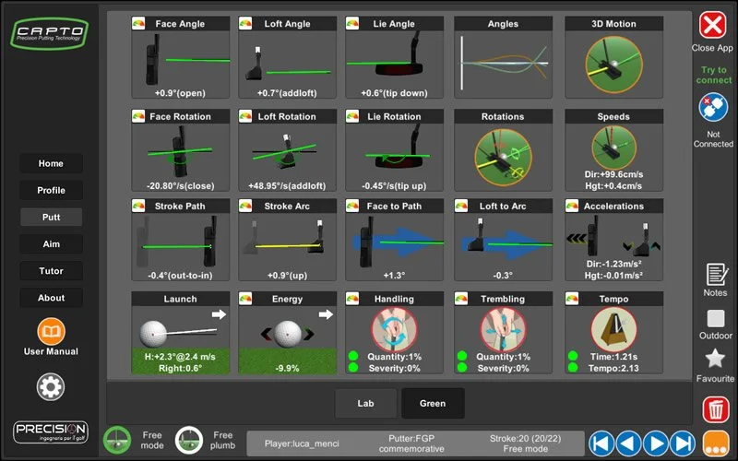Open settings via the gear icon
Viewport: 738px width, 461px height.
pos(51,387)
